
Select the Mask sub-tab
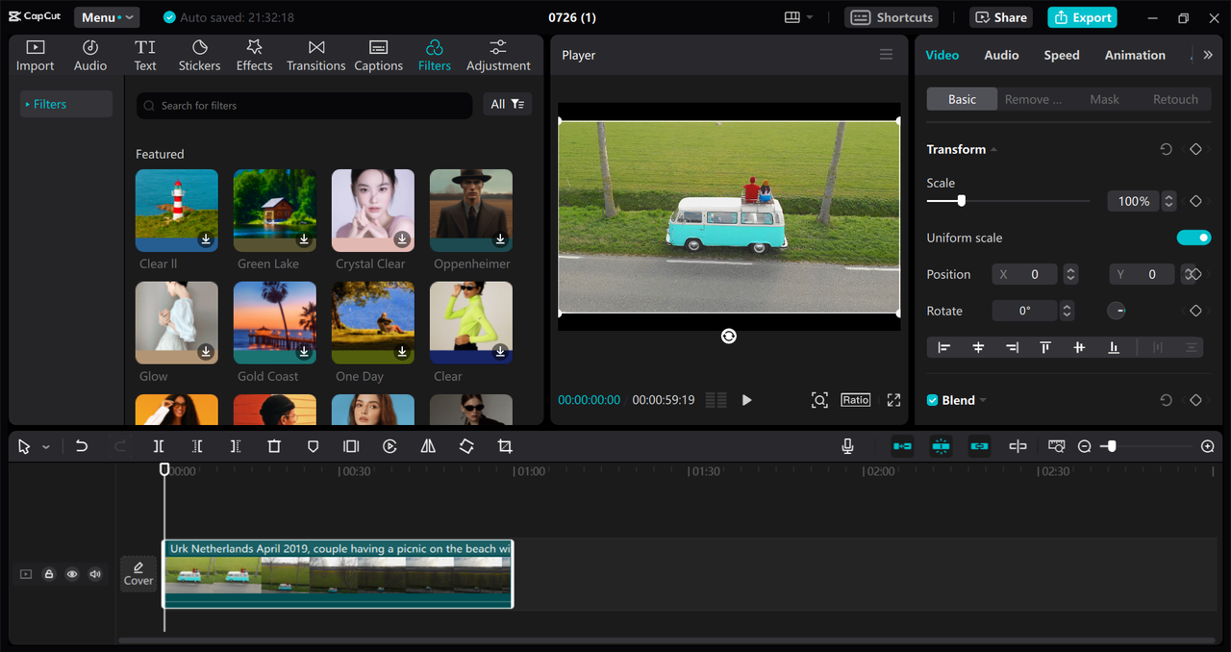[1104, 99]
